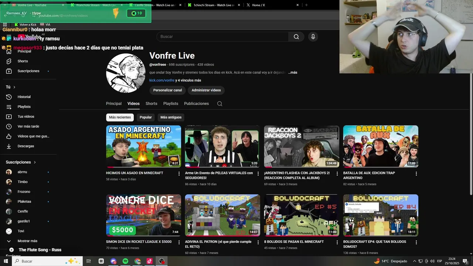Open the Shorts sidebar icon
The image size is (473, 266).
point(9,61)
